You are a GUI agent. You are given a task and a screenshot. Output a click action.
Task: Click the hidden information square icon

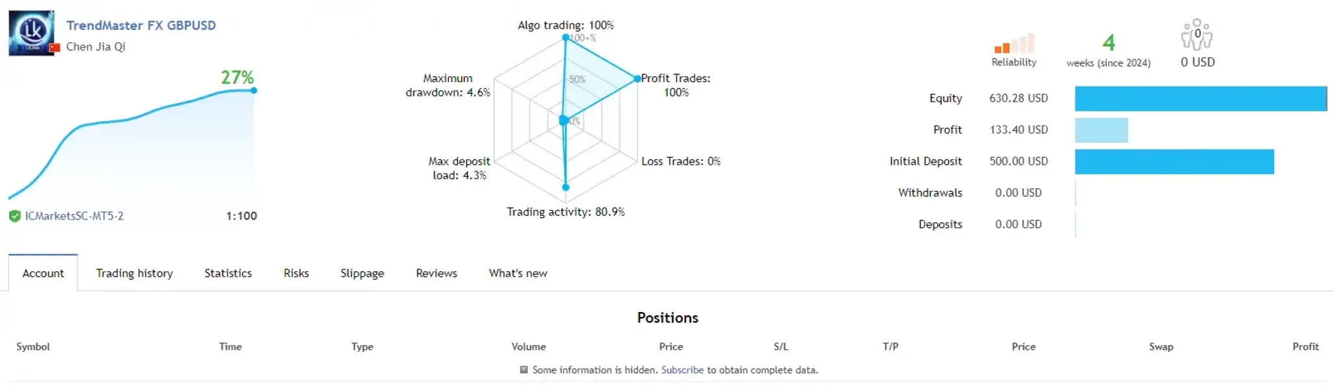(x=524, y=370)
